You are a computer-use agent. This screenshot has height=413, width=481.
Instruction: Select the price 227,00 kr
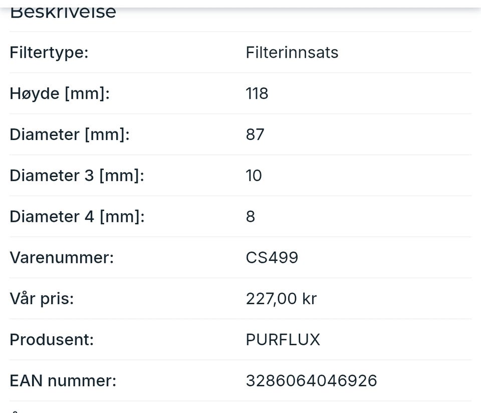point(281,299)
